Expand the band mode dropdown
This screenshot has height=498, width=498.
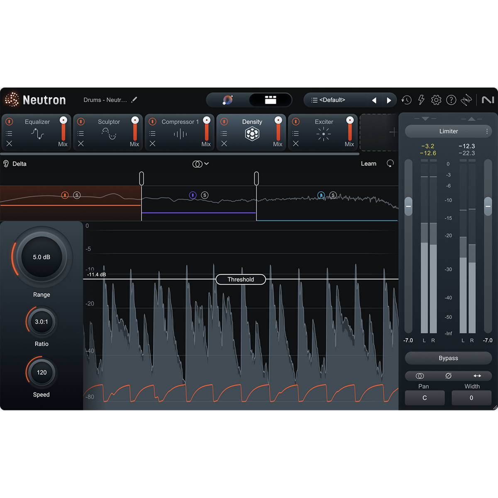(x=200, y=164)
